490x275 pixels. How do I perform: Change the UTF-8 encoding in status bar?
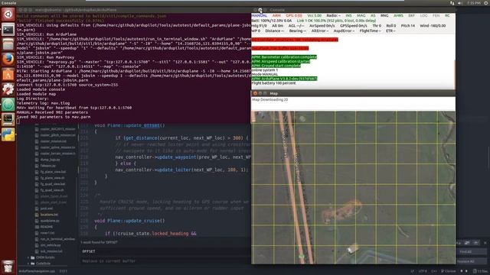[x=423, y=271]
